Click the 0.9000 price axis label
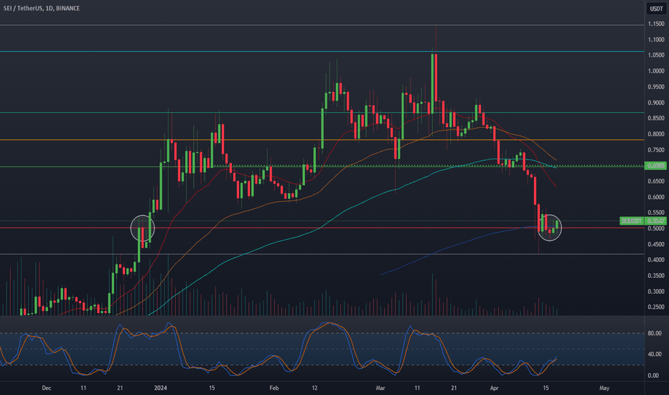Viewport: 669px width, 395px height. click(x=656, y=103)
